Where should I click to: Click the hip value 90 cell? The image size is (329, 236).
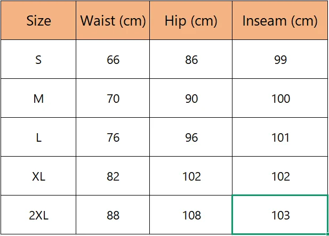(191, 99)
